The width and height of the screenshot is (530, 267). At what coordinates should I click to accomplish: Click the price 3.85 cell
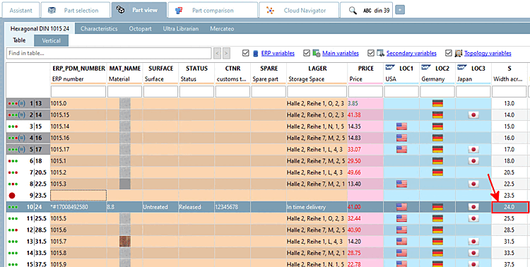pos(365,103)
